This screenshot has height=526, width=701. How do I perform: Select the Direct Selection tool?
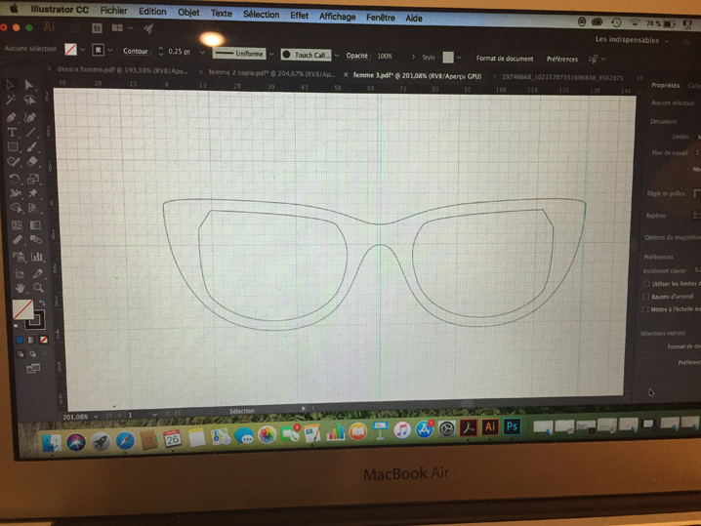click(29, 86)
